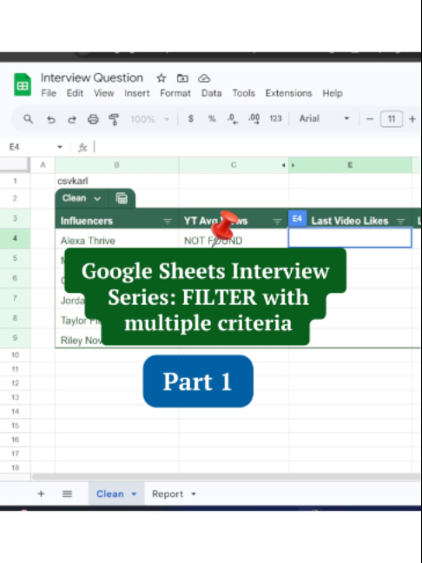The width and height of the screenshot is (422, 563).
Task: Edit the font size field showing 11
Action: (392, 119)
